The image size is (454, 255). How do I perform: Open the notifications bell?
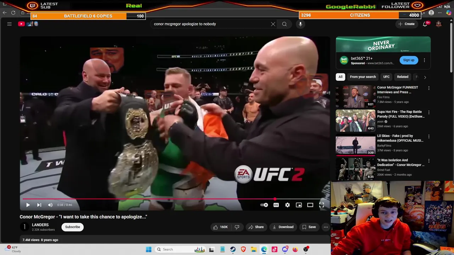coord(425,24)
